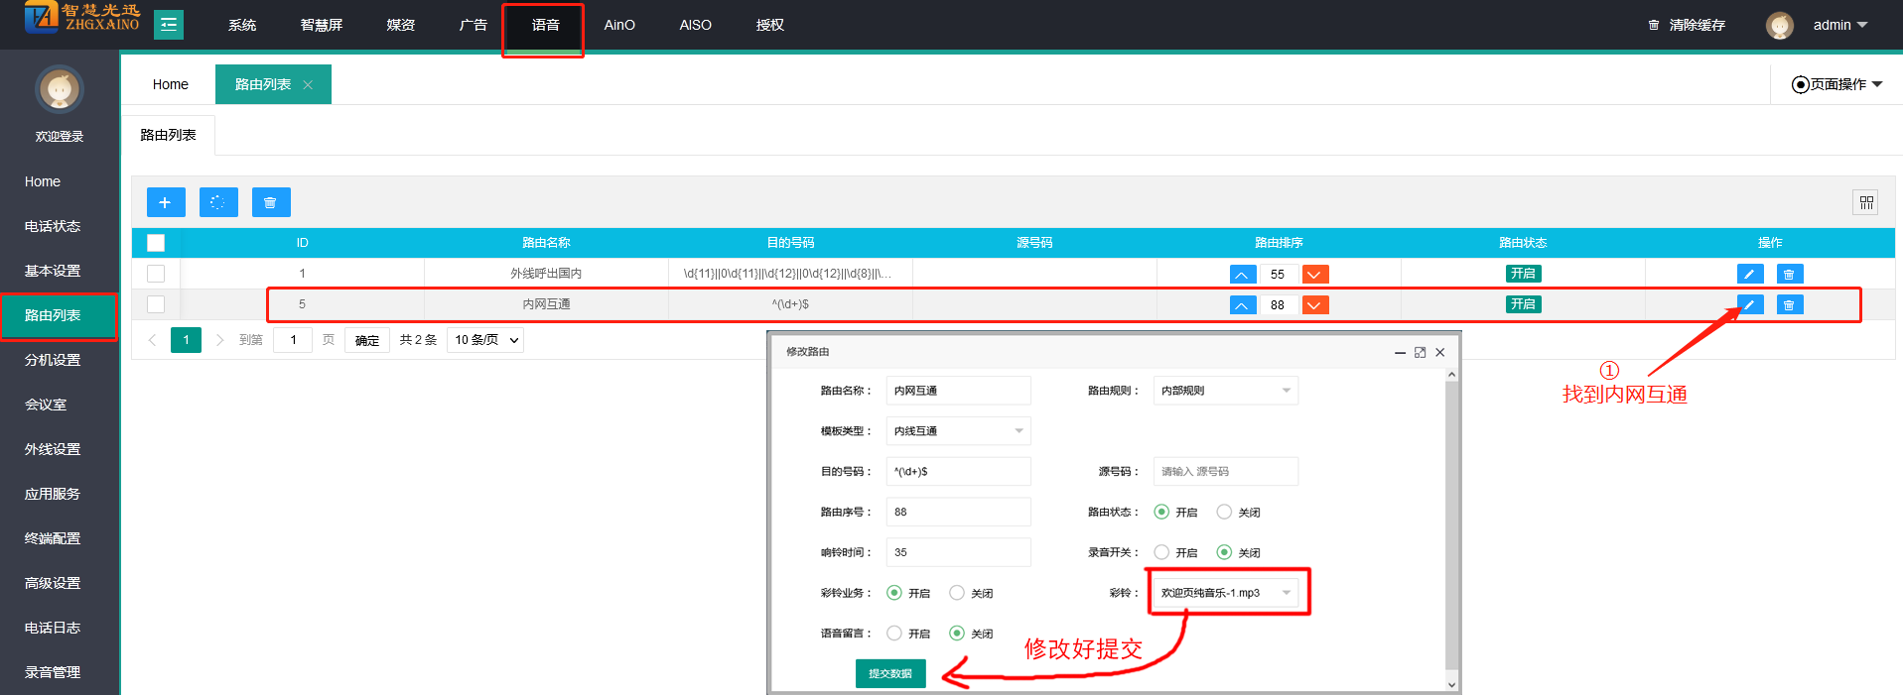The height and width of the screenshot is (695, 1903).
Task: Select 开启 for 录音开关
Action: coord(1161,552)
